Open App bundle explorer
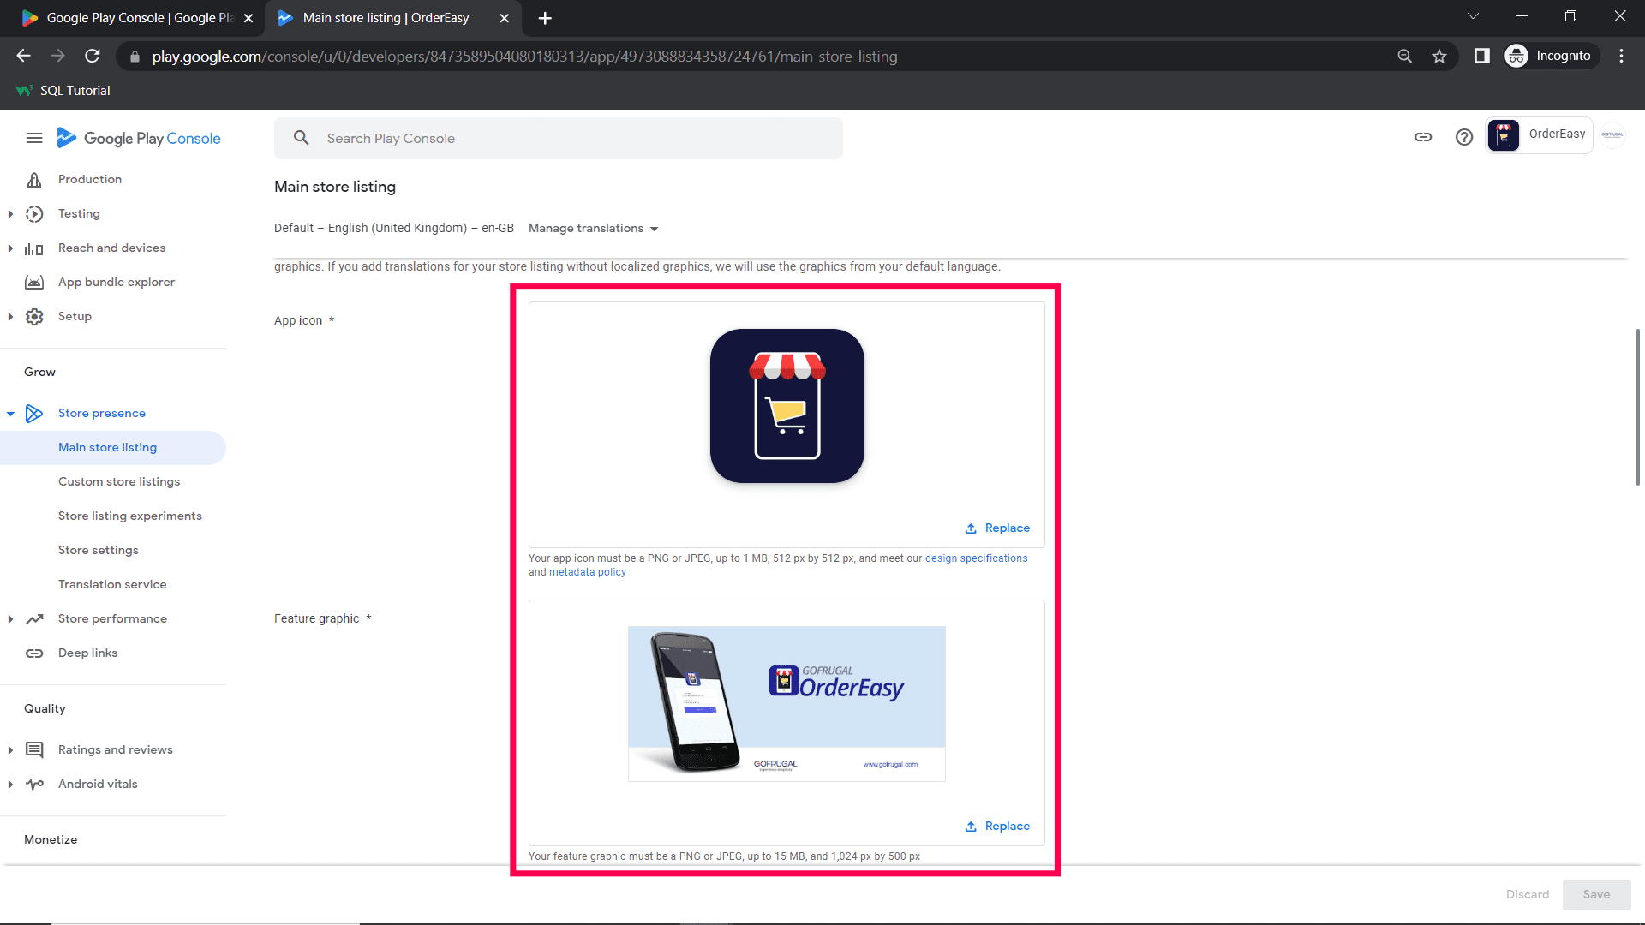The image size is (1645, 925). pyautogui.click(x=117, y=283)
